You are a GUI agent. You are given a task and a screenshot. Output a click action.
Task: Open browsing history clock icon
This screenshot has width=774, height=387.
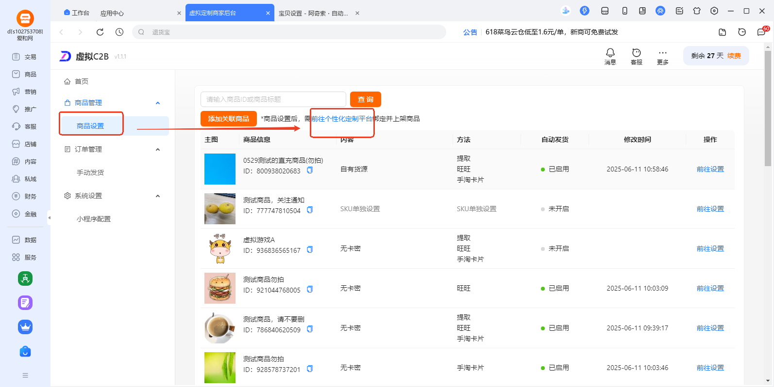pyautogui.click(x=119, y=32)
